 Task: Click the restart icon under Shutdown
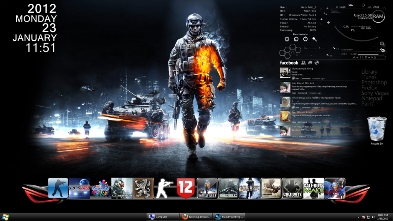(296, 39)
